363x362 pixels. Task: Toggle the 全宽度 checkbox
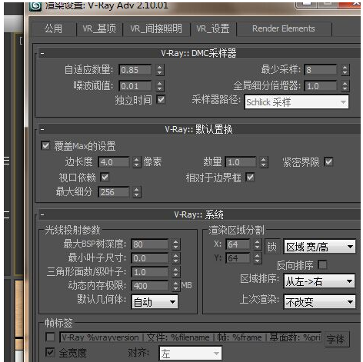50,352
